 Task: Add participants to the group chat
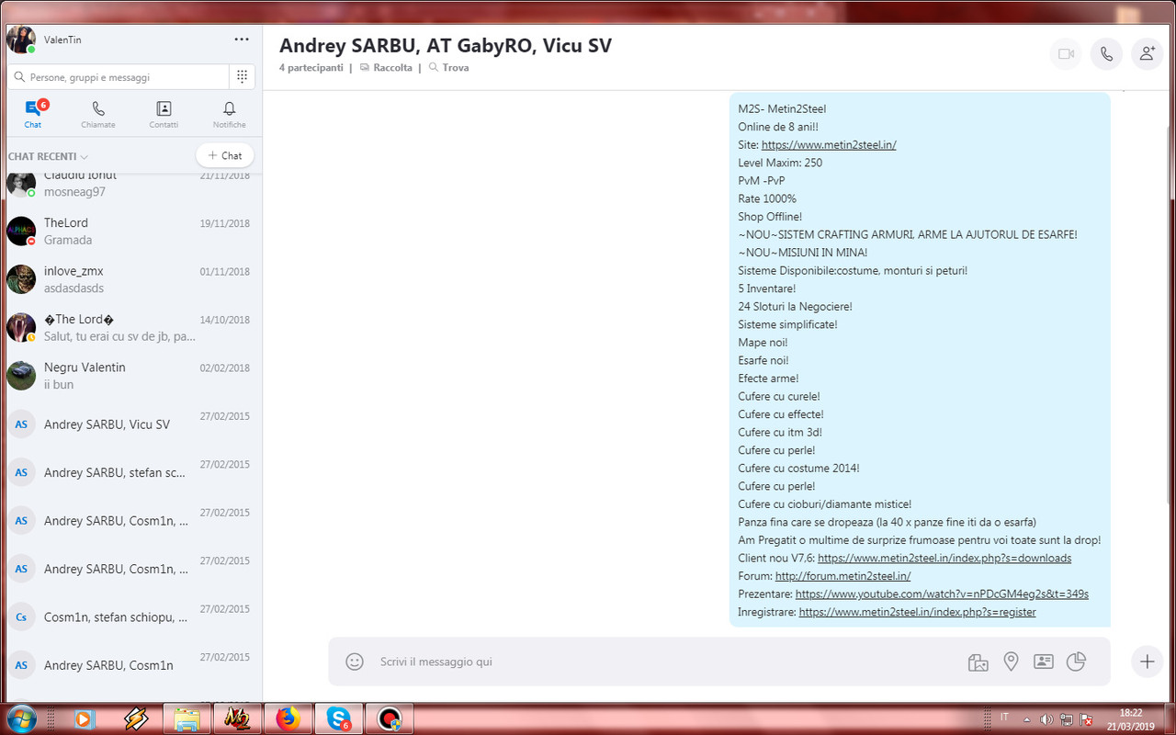tap(1147, 54)
